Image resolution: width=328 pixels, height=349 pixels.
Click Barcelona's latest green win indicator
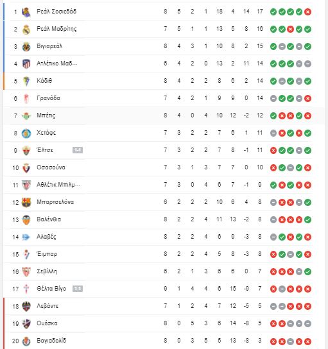(307, 202)
